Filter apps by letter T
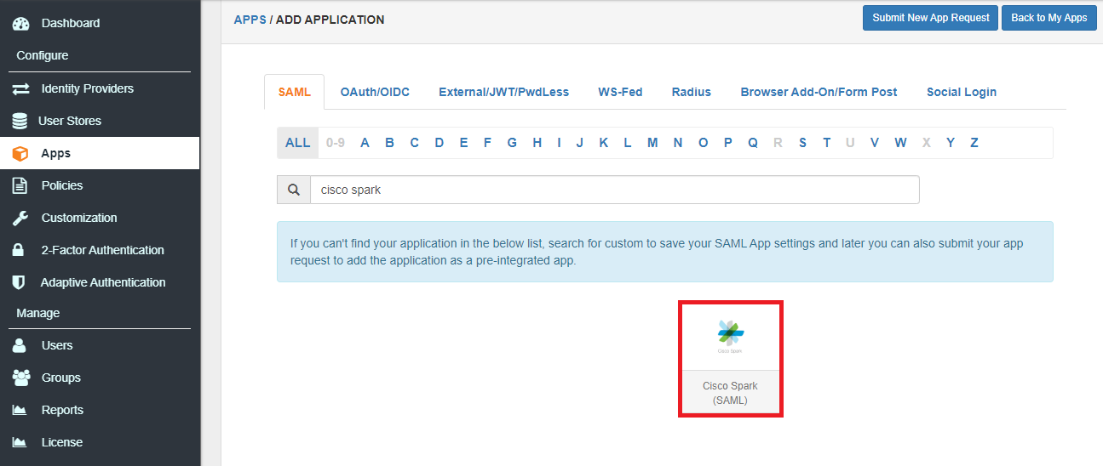This screenshot has width=1103, height=466. click(x=826, y=143)
